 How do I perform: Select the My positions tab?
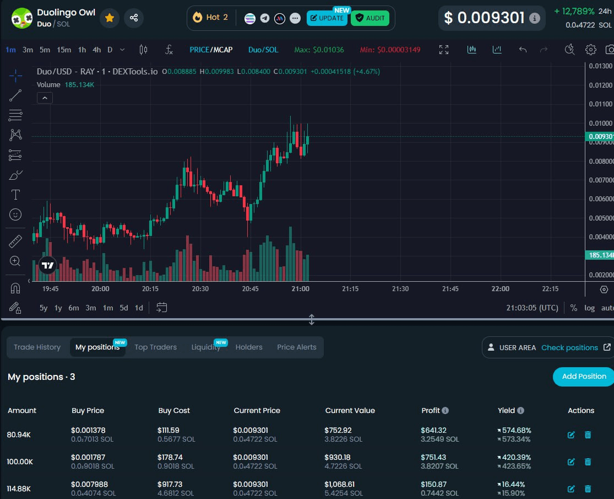[97, 347]
